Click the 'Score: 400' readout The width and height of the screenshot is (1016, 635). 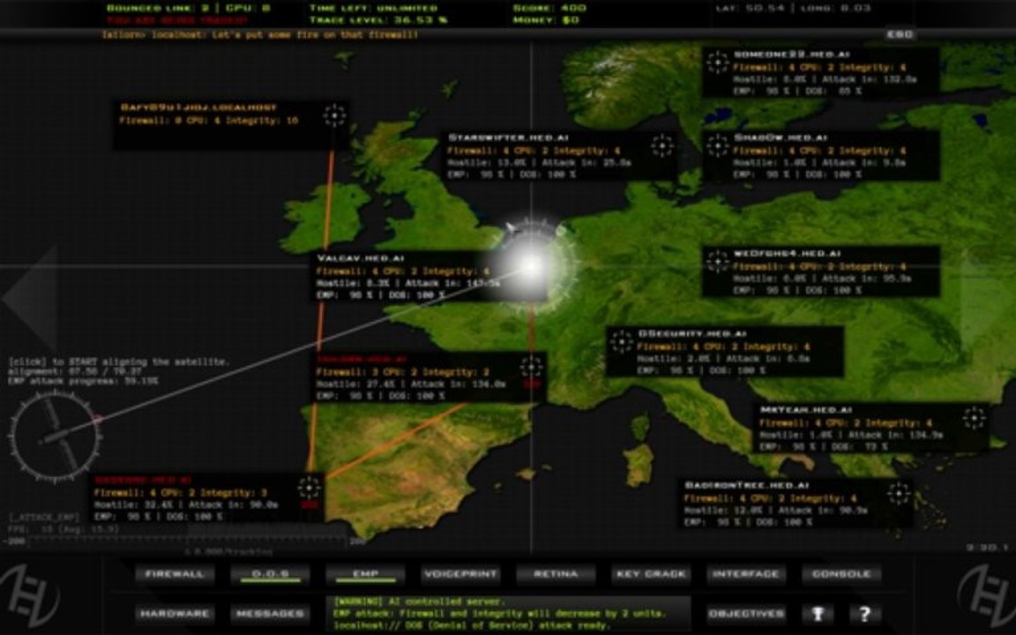click(549, 8)
